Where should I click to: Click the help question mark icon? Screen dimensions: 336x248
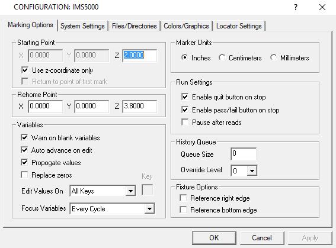pos(296,7)
